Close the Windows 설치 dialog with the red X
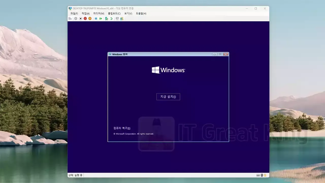Viewport: 325px width, 183px height. pyautogui.click(x=226, y=54)
